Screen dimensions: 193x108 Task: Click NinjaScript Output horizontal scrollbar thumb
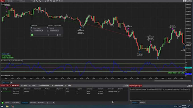(x=136, y=100)
